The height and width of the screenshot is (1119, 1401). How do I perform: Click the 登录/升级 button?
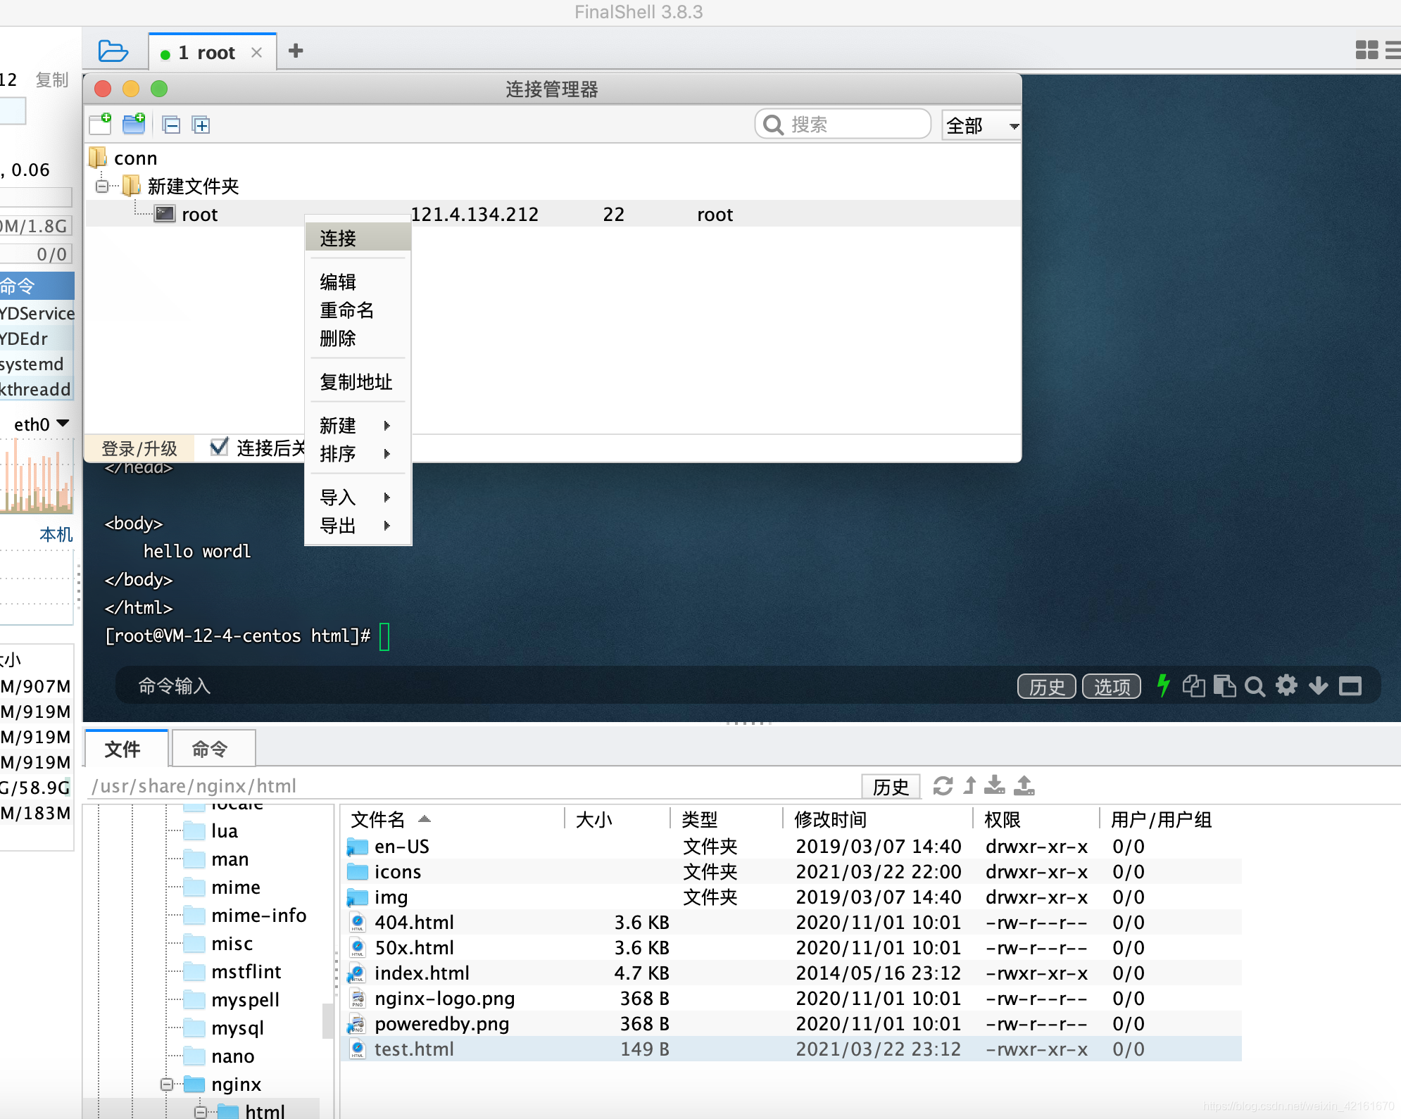coord(139,448)
